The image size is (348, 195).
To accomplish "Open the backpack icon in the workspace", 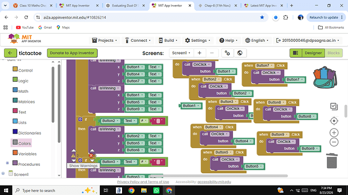I will 325,77.
